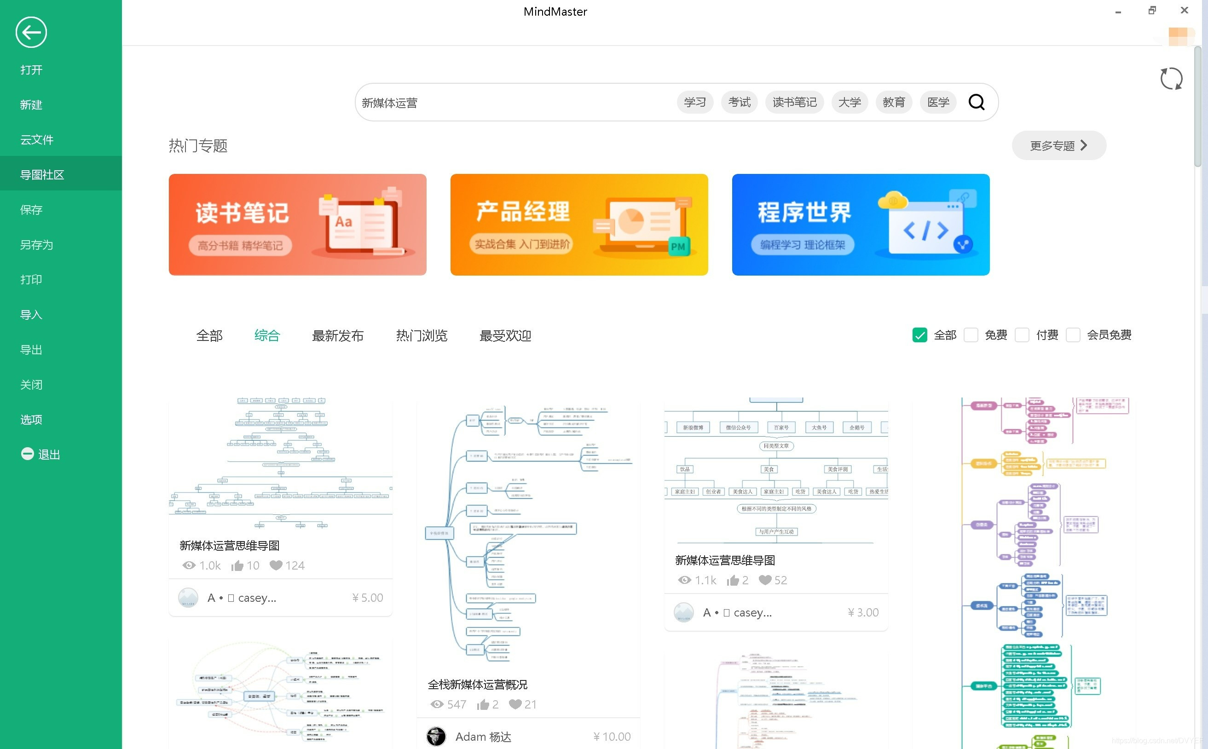Screen dimensions: 1208x749
Task: Click the 读书笔记 search tag
Action: coord(794,103)
